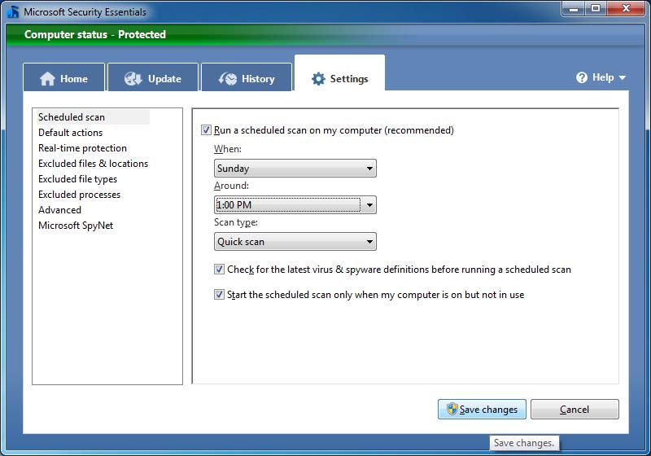
Task: Open the Scan type dropdown showing Quick scan
Action: pos(295,241)
